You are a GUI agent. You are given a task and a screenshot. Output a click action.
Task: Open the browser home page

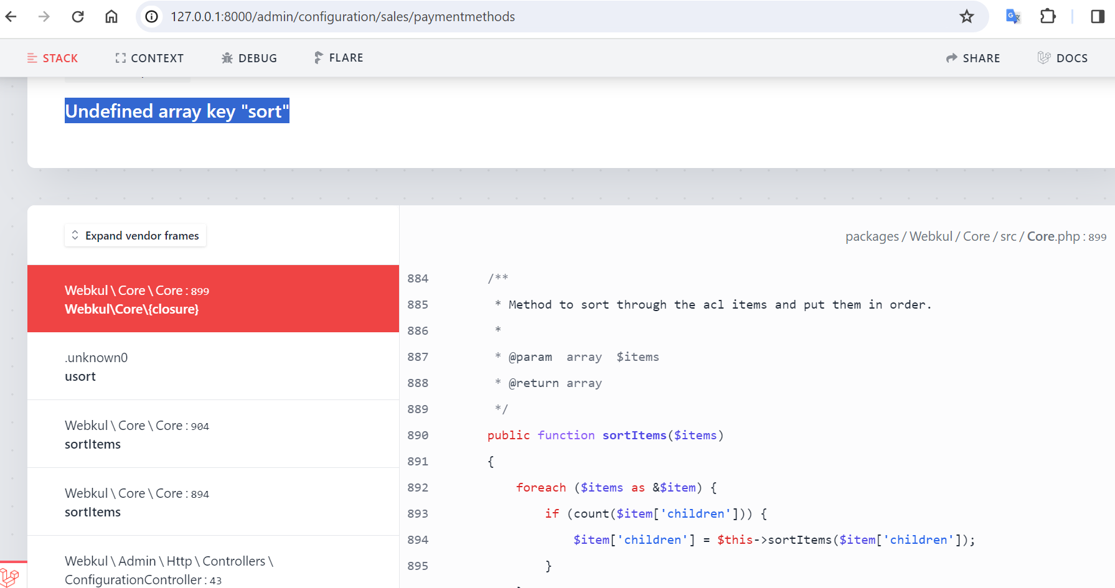[x=111, y=17]
